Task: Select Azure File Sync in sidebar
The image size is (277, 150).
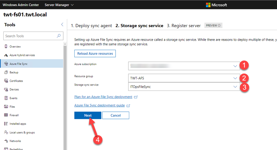Action: click(x=32, y=64)
